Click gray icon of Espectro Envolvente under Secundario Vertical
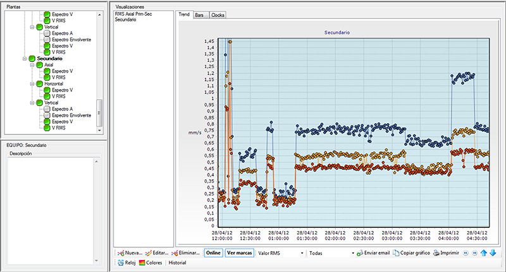Viewport: 506px width, 272px height. click(47, 115)
